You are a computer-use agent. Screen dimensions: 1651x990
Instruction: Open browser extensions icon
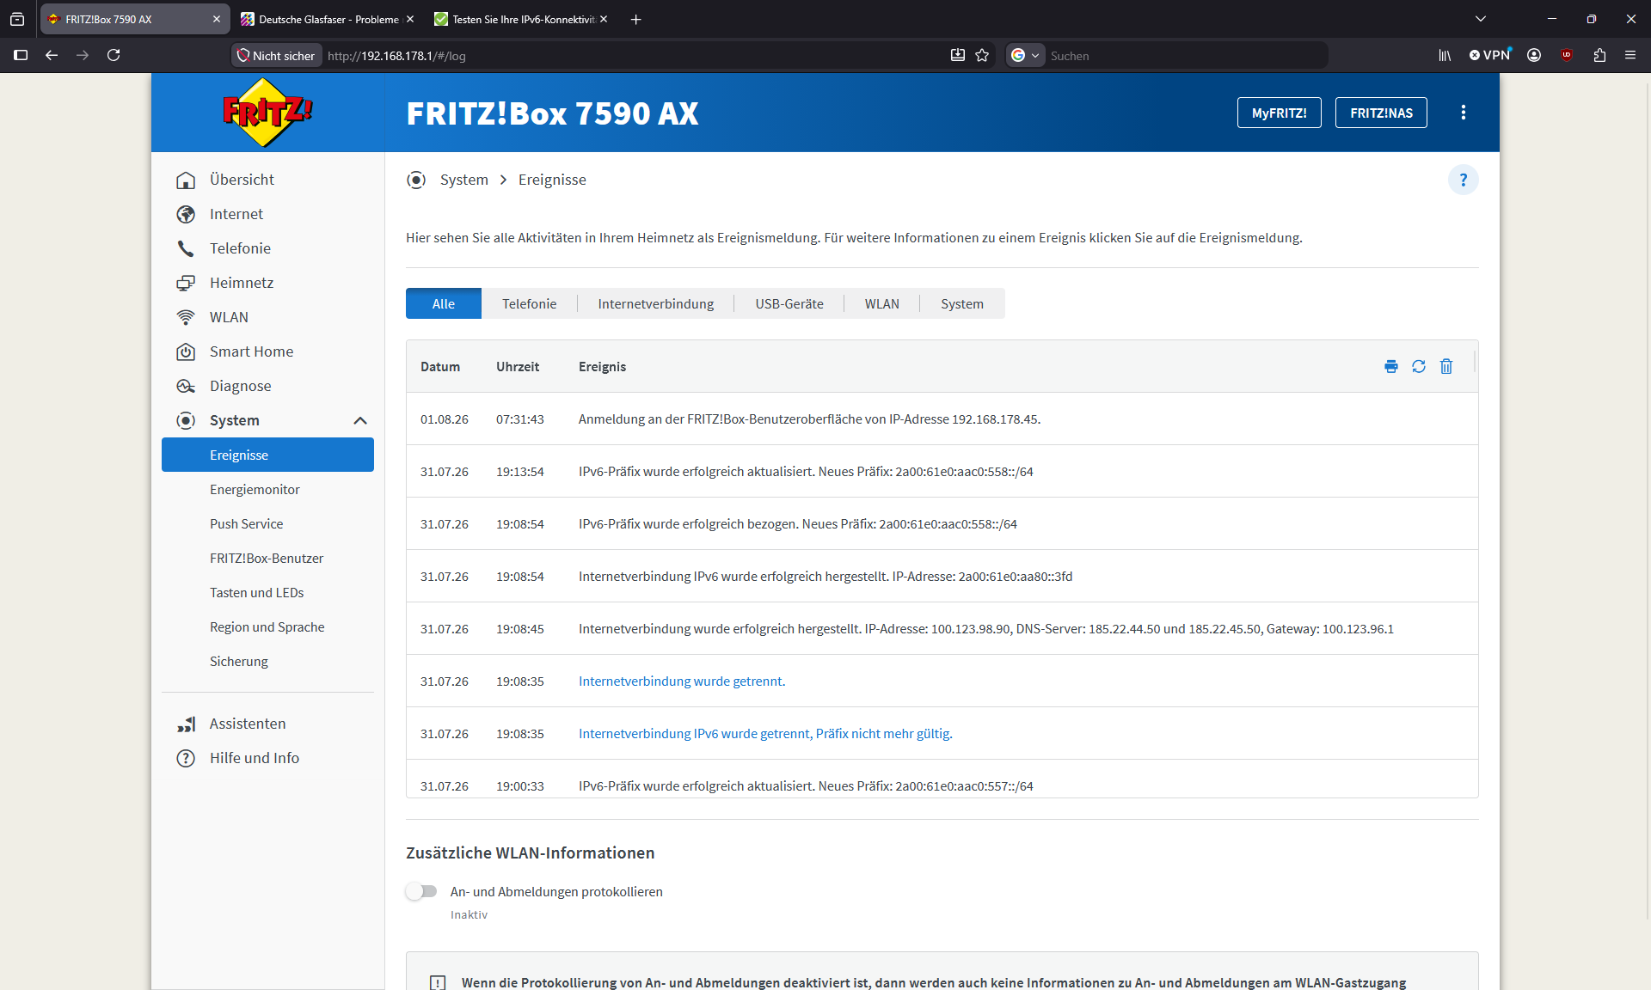click(1599, 55)
